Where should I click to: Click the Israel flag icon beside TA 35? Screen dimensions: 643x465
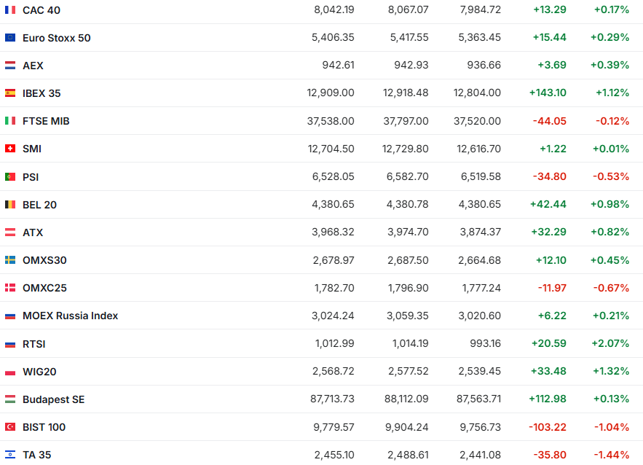pyautogui.click(x=10, y=455)
